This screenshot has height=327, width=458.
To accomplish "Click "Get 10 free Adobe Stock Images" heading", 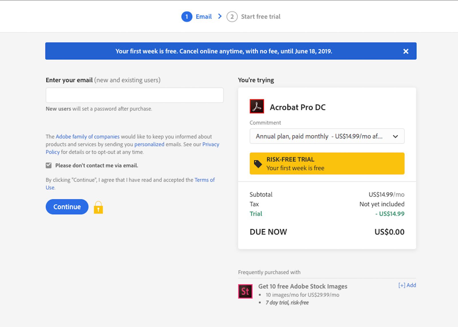I will point(303,286).
